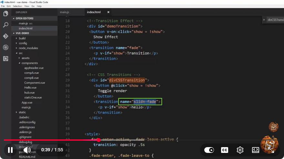Open the Selection menu
284x159 pixels.
point(17,6)
